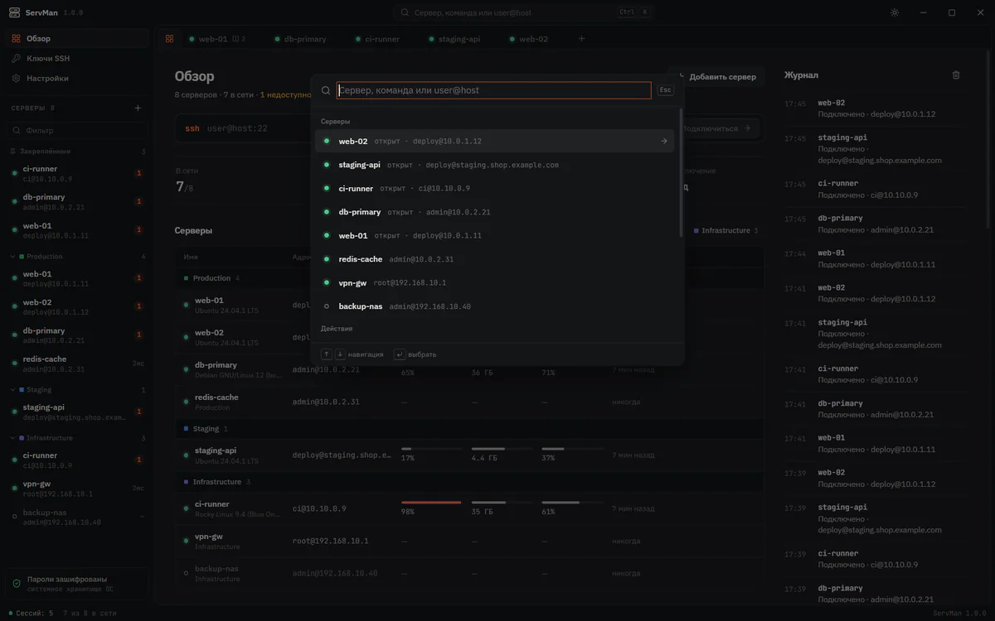This screenshot has height=621, width=995.
Task: Open Обзор in the left navigation
Action: 77,38
